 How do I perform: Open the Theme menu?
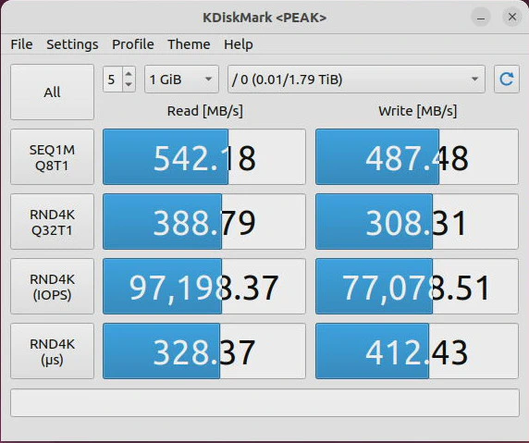click(x=189, y=44)
